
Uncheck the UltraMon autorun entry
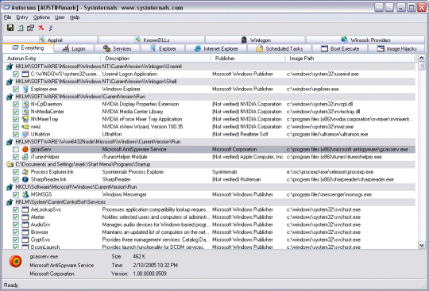[16, 134]
